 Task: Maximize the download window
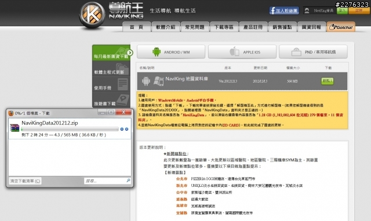111,112
